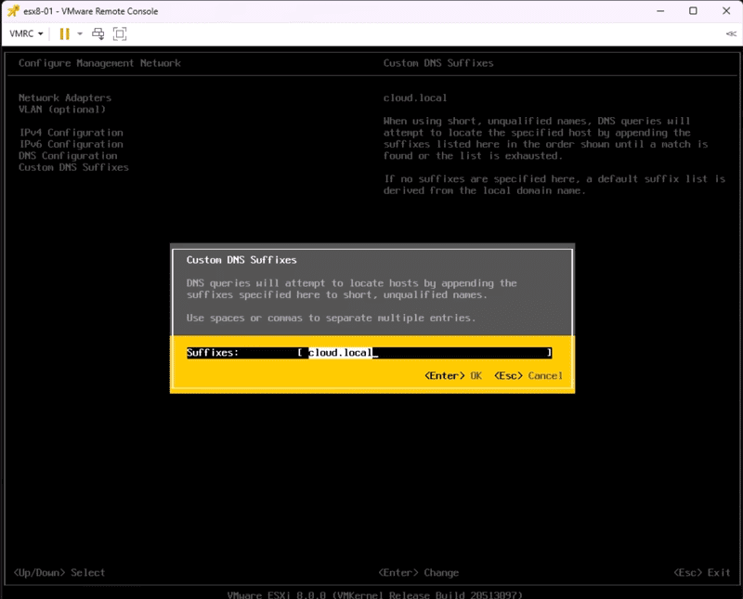Click inside the Suffixes input field
The image size is (743, 599).
point(424,353)
